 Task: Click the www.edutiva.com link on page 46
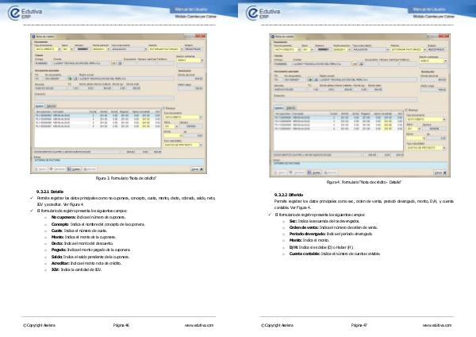[x=199, y=326]
